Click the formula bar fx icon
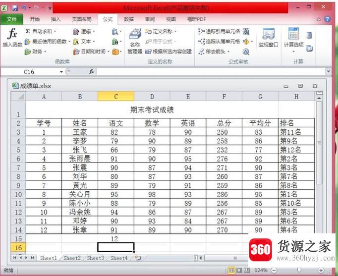Image resolution: width=338 pixels, height=276 pixels. [x=92, y=71]
